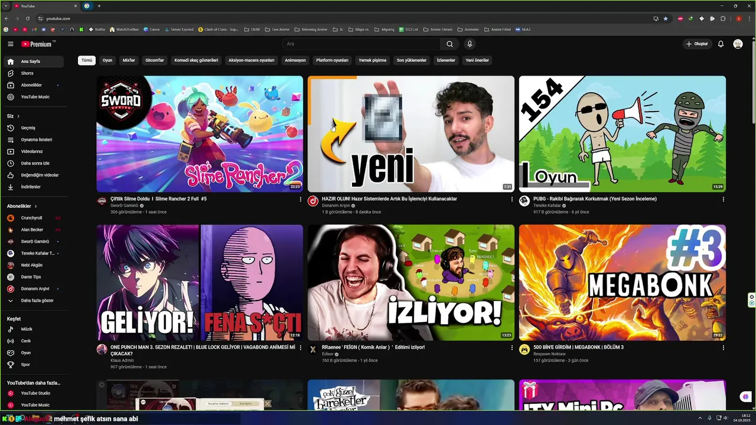Expand the Siz section chevron
The image size is (756, 425).
click(18, 116)
